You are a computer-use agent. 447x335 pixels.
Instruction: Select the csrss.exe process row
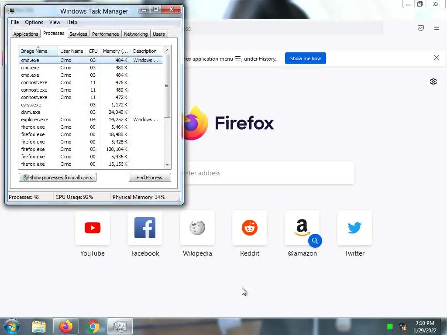91,105
